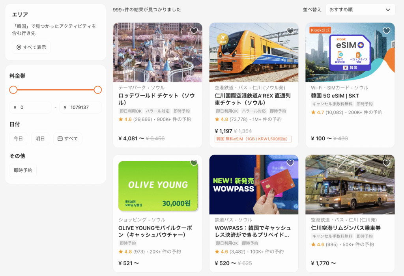Click キャンセル手数料無料 tag on limousine bus card
This screenshot has height=276, width=404.
click(332, 236)
